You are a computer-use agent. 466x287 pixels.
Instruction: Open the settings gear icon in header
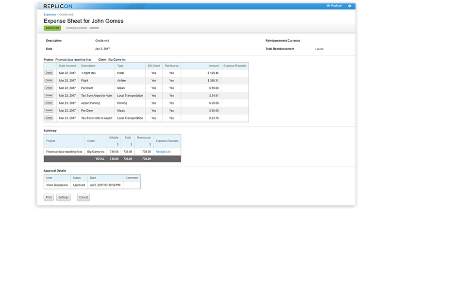349,6
